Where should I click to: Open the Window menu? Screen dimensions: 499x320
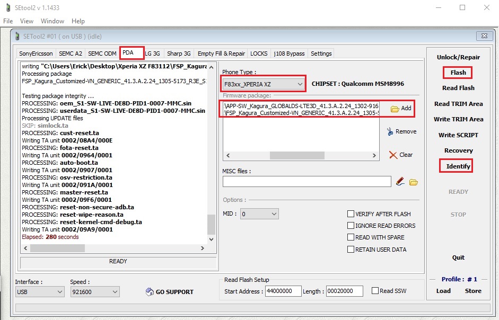(52, 21)
